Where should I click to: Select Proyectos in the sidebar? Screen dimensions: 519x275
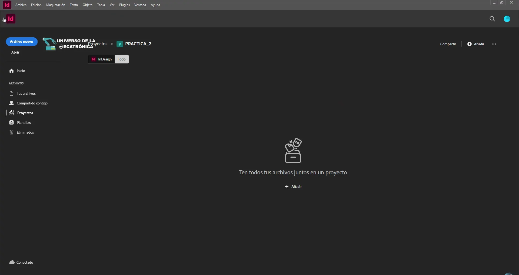click(x=25, y=113)
